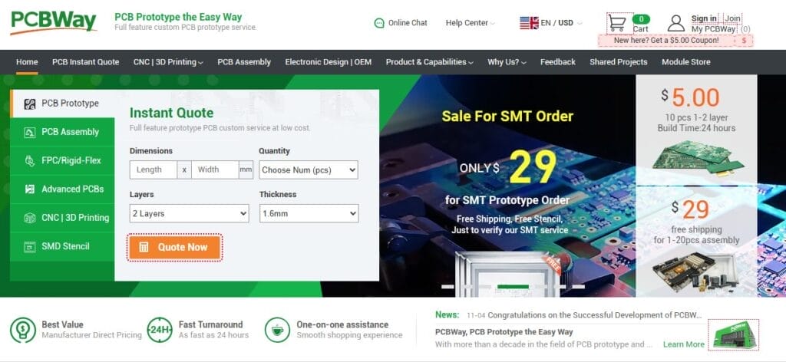Select the active green banner carousel indicator
786x362 pixels.
pos(513,287)
